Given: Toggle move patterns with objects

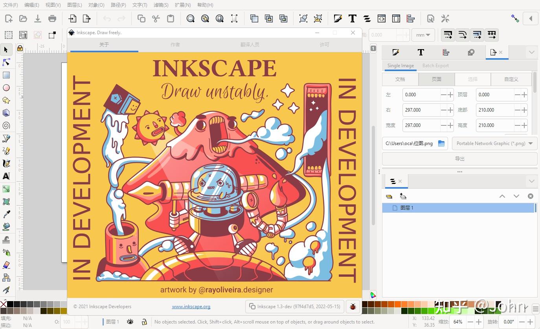Looking at the screenshot, I should [491, 35].
